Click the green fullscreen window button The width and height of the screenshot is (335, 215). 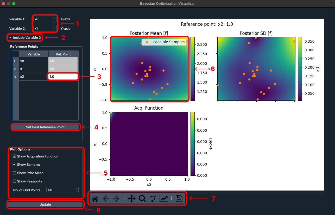pos(14,4)
